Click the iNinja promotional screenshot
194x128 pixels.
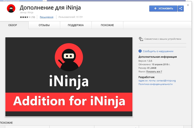[69, 77]
